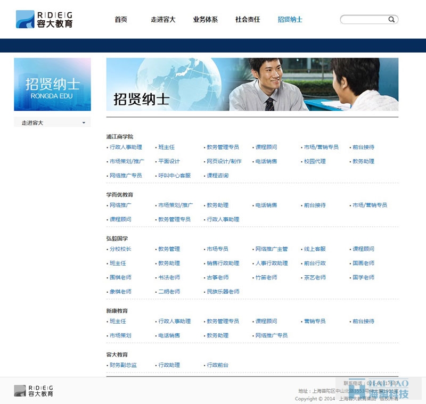Open the 竹笛老师 job link
Viewport: 426px width, 404px height.
pos(266,277)
